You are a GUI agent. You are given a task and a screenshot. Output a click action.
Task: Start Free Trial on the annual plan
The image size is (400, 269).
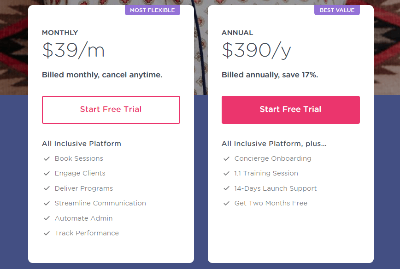tap(290, 110)
